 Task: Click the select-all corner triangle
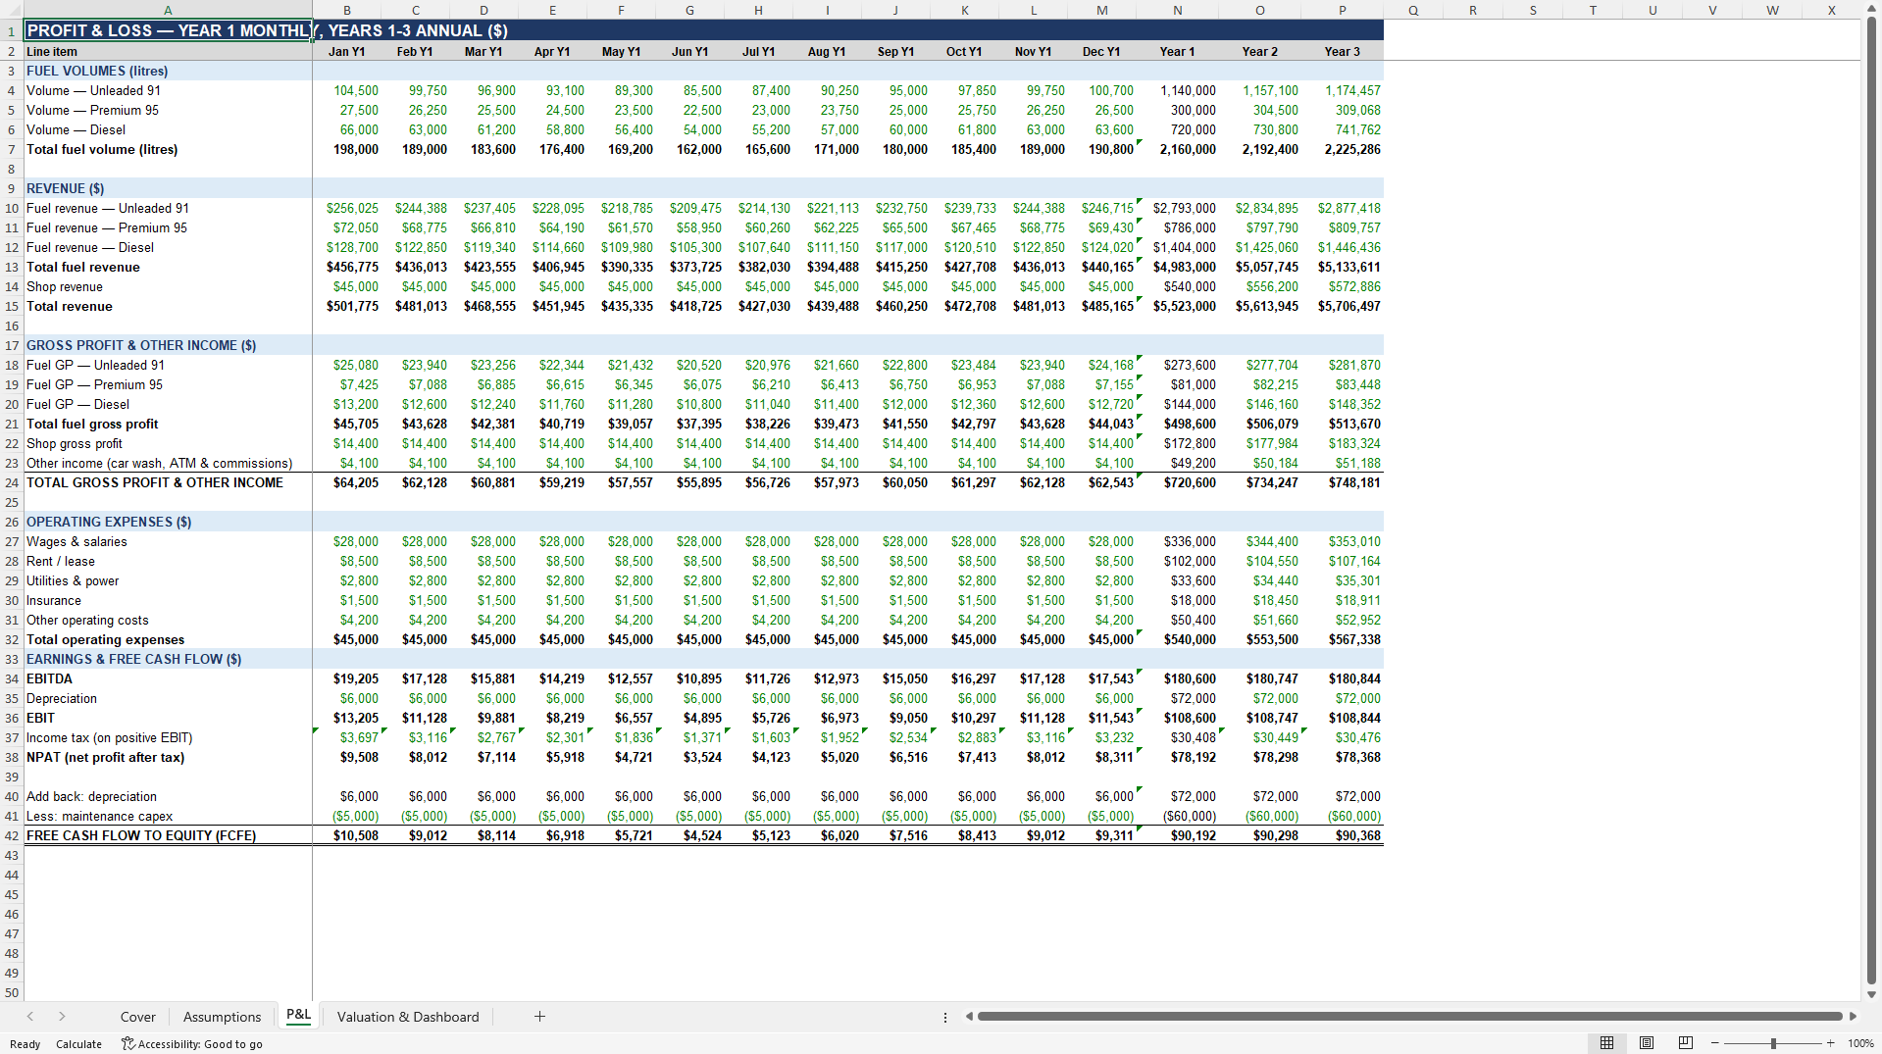pos(12,11)
